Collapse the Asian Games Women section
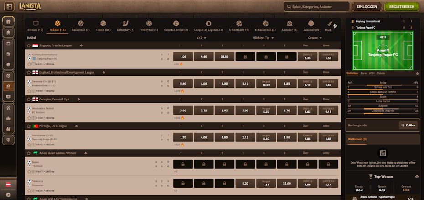The height and width of the screenshot is (200, 424). click(x=85, y=153)
